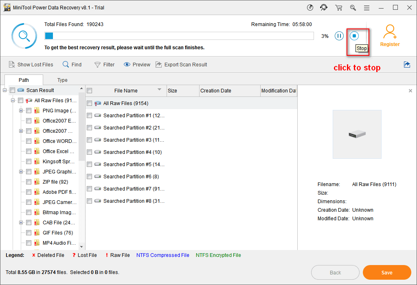
Task: Open the Filter tool
Action: pos(104,64)
